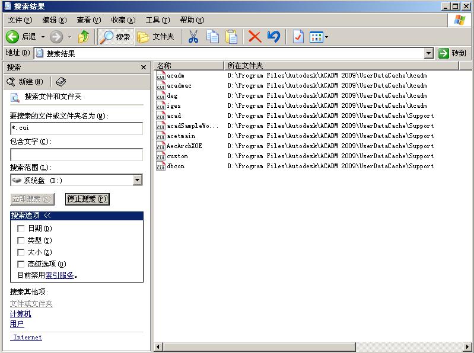This screenshot has width=474, height=353.
Task: Select the AecArchXOE cui file icon
Action: click(x=161, y=146)
